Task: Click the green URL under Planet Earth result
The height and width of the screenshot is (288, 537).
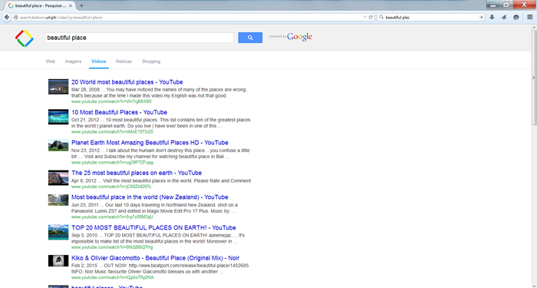Action: [x=112, y=162]
